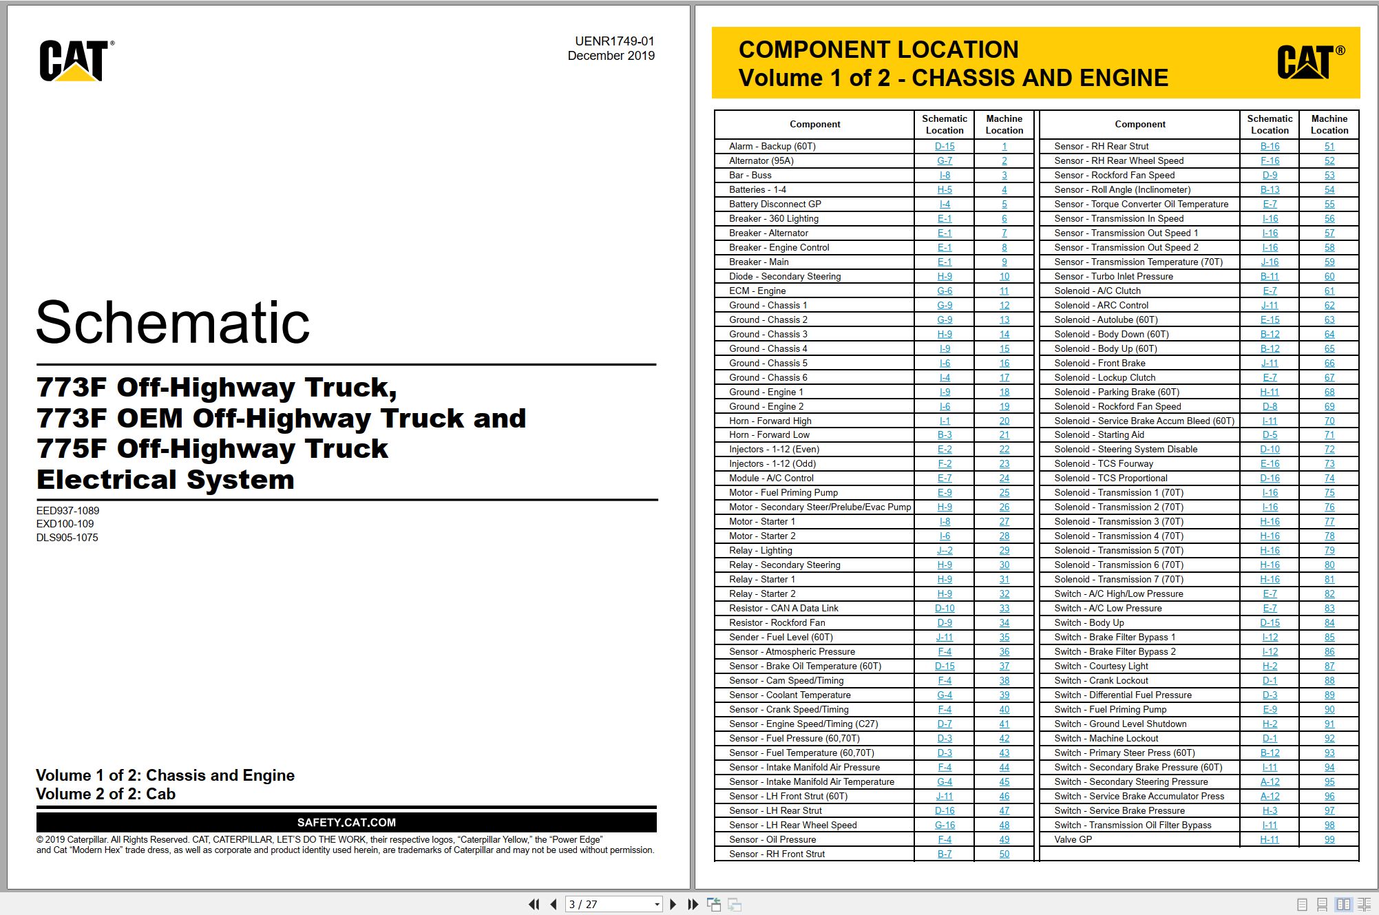Click document number UENR1749-01
Image resolution: width=1379 pixels, height=915 pixels.
[x=615, y=41]
